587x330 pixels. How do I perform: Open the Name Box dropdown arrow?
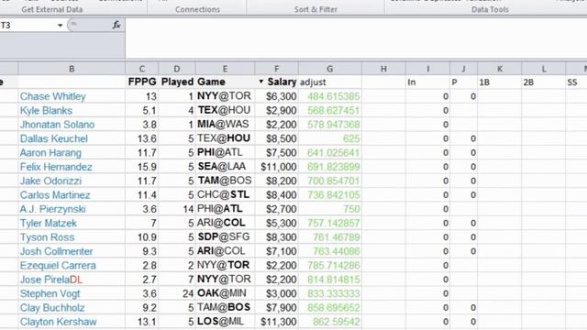[x=60, y=26]
